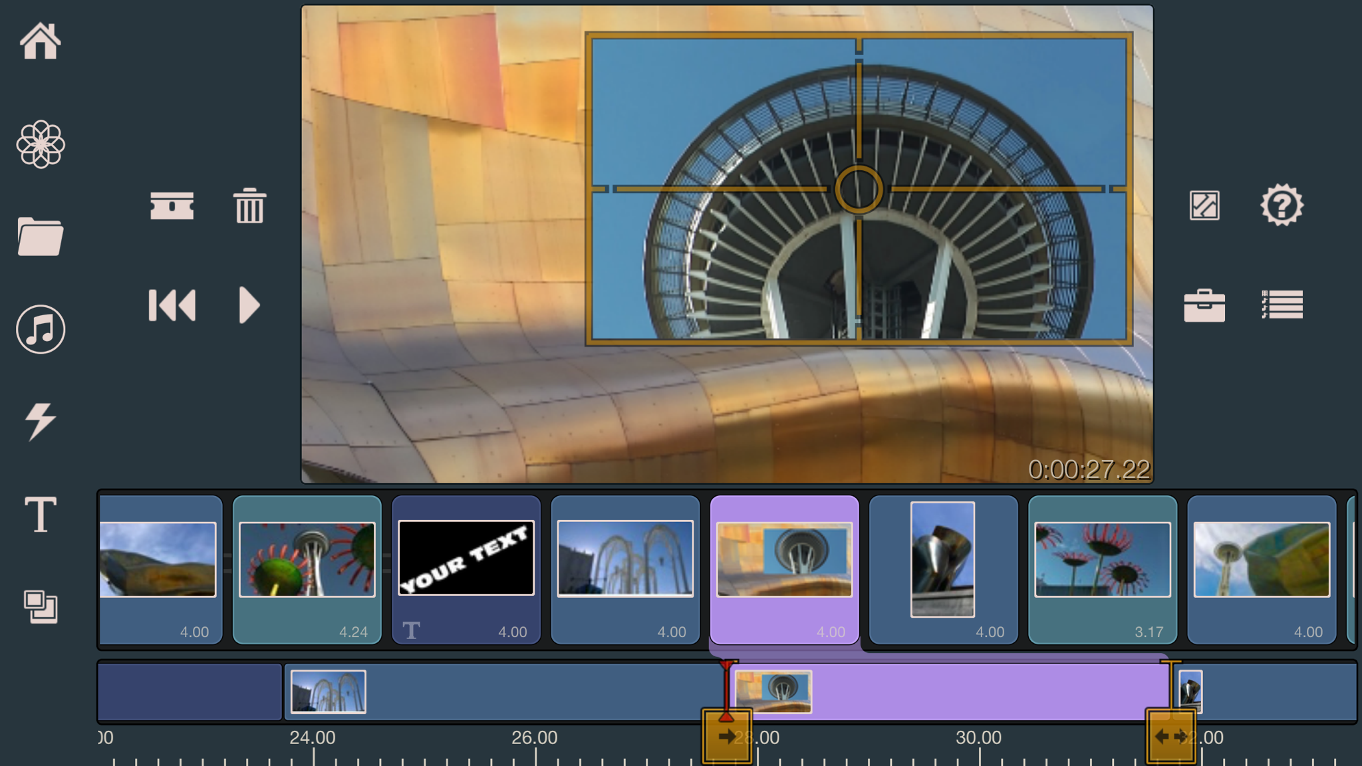Image resolution: width=1362 pixels, height=766 pixels.
Task: Delete the selected clip using the trash icon
Action: click(250, 205)
